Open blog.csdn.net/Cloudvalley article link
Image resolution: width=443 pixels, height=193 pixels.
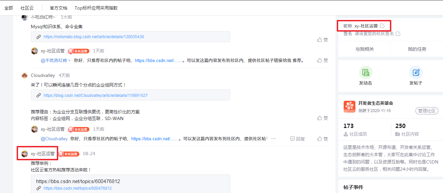point(96,95)
